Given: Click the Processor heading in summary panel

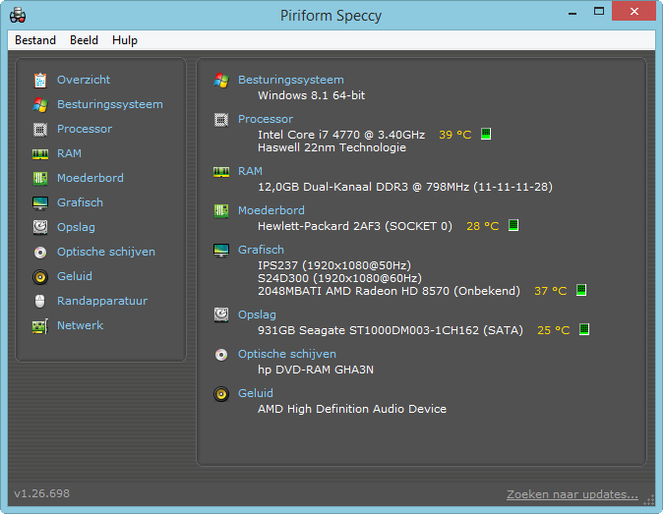Looking at the screenshot, I should pyautogui.click(x=266, y=119).
